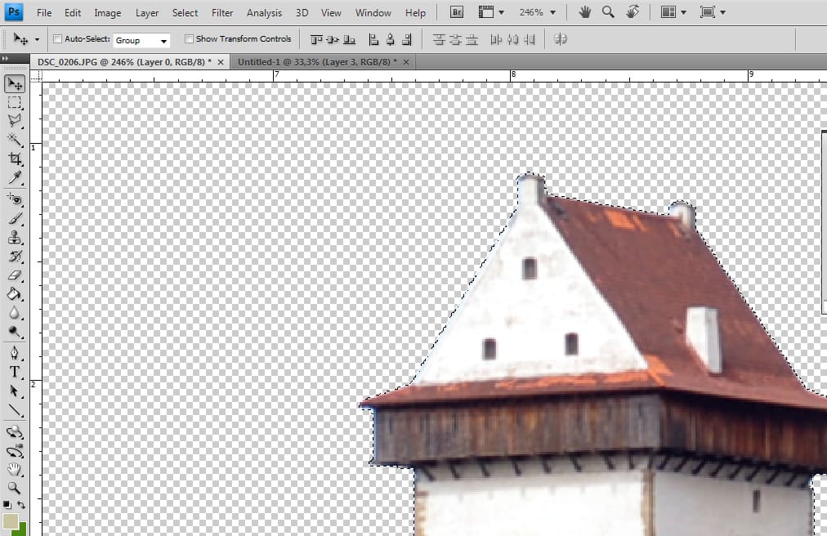Toggle Show Transform Controls checkbox
This screenshot has height=536, width=827.
(x=189, y=39)
